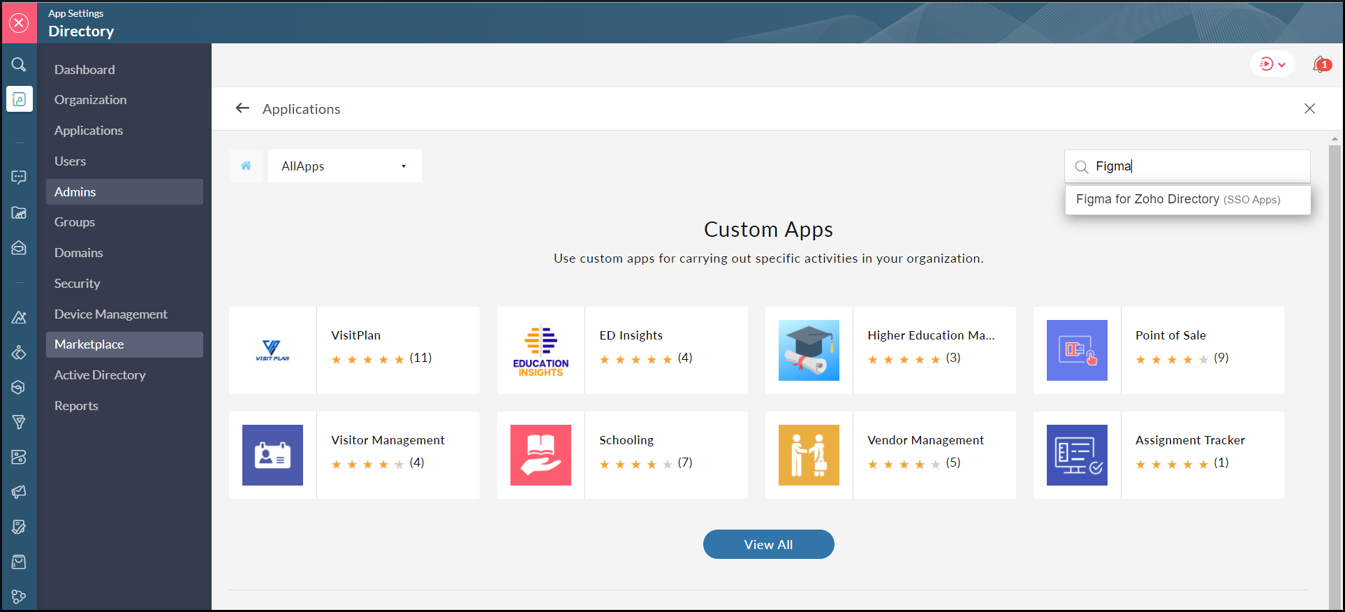Click the Schooling app icon
The width and height of the screenshot is (1345, 612).
(x=541, y=455)
